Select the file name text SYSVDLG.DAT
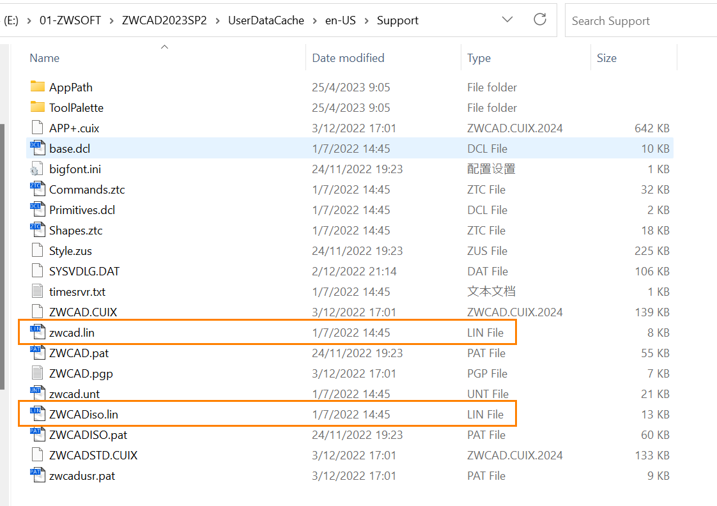 (84, 272)
